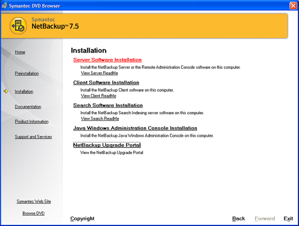Image resolution: width=299 pixels, height=226 pixels.
Task: Click the 'NetBackup 7.5' banner title
Action: [x=55, y=26]
